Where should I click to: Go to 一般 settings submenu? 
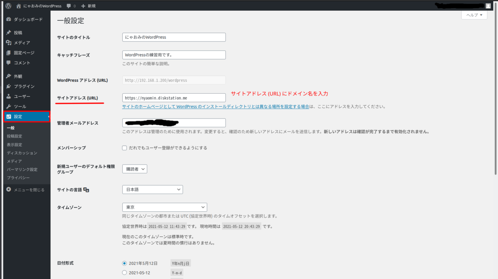[x=10, y=128]
